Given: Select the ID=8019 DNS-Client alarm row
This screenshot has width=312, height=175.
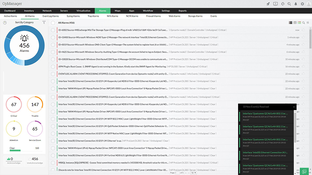Looking at the screenshot, I should pos(53,45).
